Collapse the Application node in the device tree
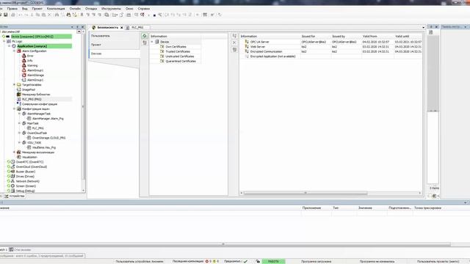 coord(10,46)
